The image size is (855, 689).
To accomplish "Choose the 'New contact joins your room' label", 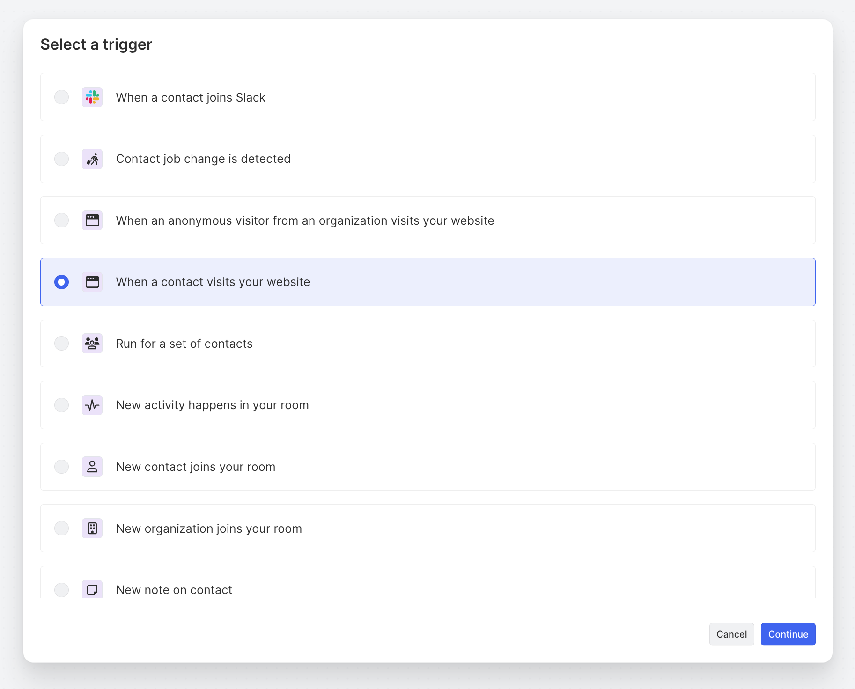I will pos(195,467).
